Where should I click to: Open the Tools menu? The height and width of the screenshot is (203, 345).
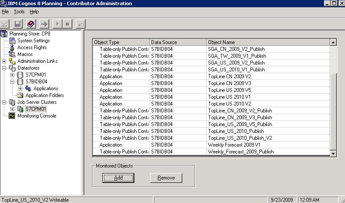point(19,12)
